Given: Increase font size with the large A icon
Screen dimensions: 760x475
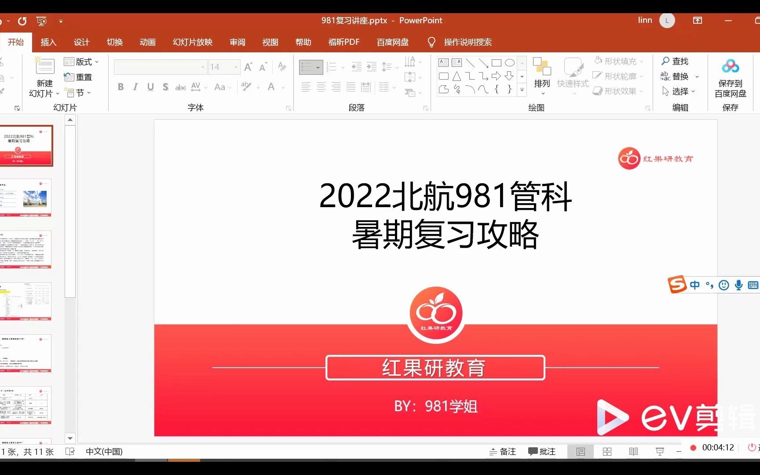Looking at the screenshot, I should pos(248,67).
